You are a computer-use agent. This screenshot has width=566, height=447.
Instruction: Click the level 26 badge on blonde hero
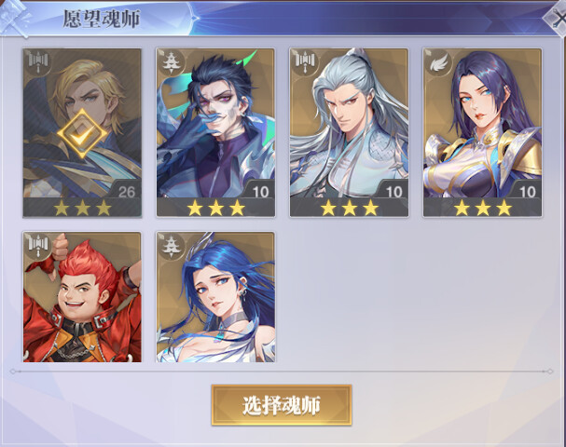(127, 192)
